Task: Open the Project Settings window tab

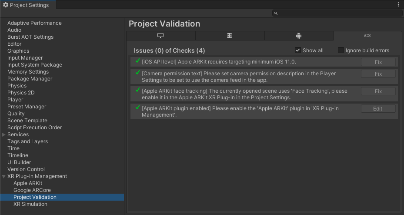Action: pos(28,5)
